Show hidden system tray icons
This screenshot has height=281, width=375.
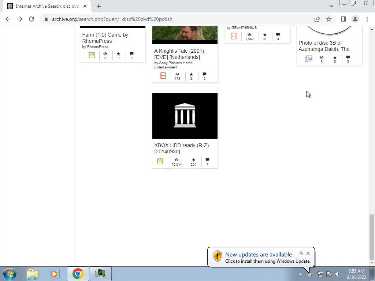300,274
